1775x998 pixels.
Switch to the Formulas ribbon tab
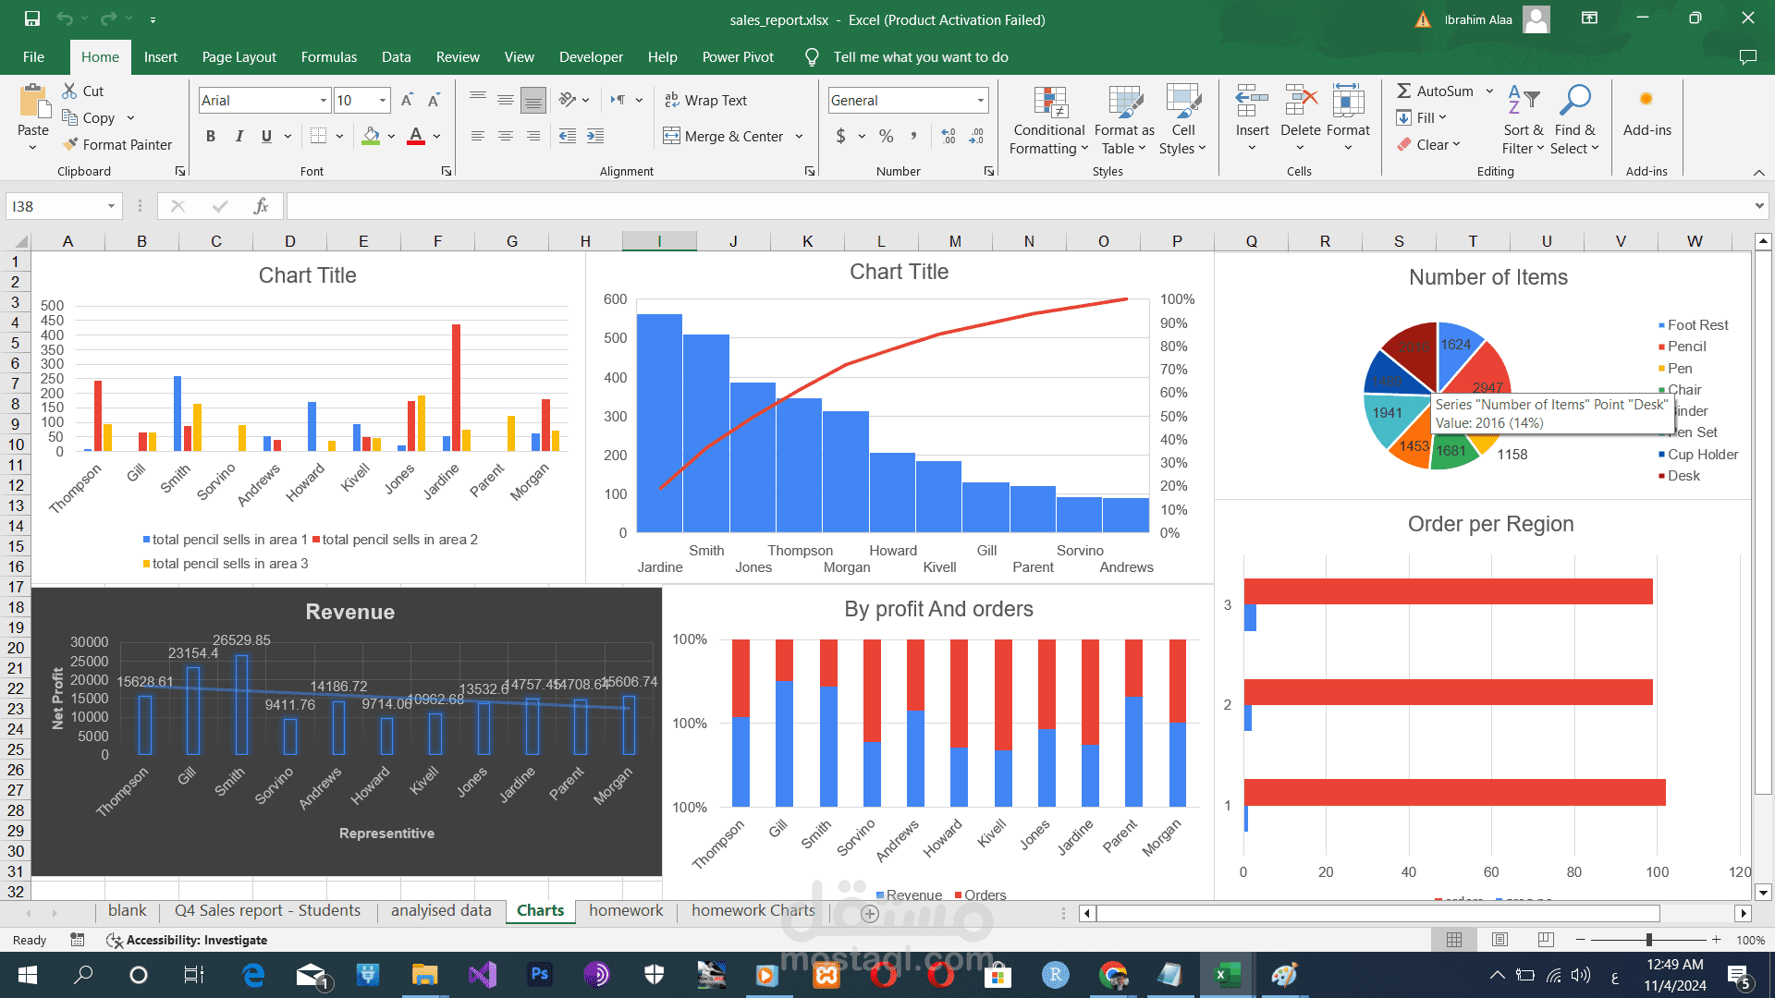[329, 57]
